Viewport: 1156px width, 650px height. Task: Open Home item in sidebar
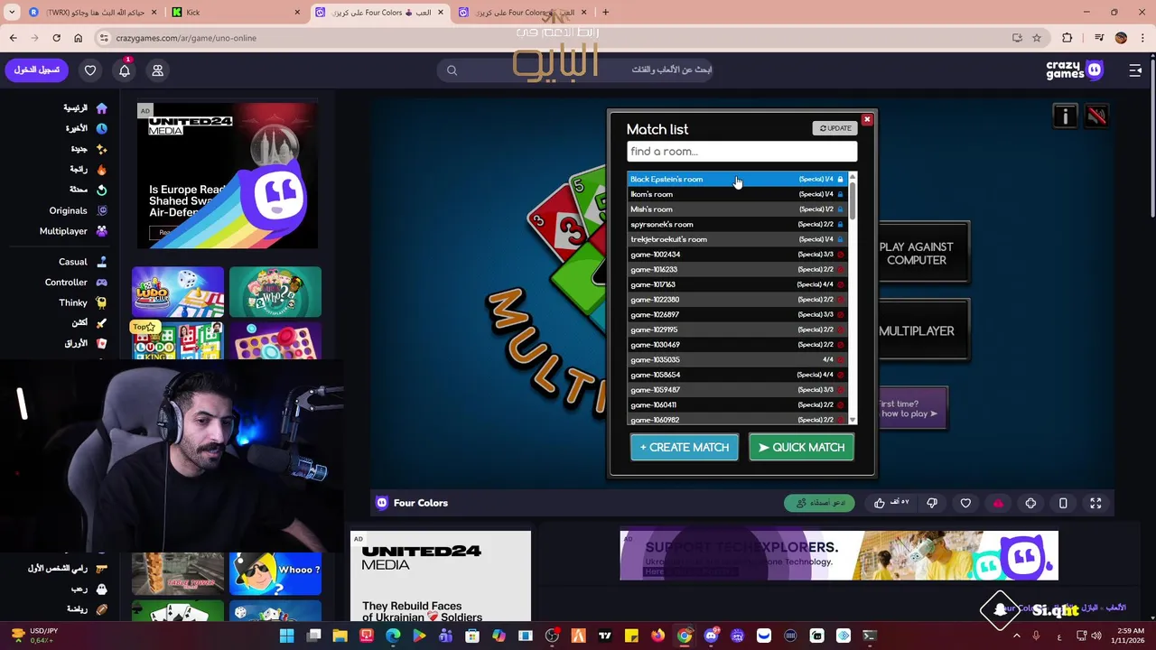(84, 107)
